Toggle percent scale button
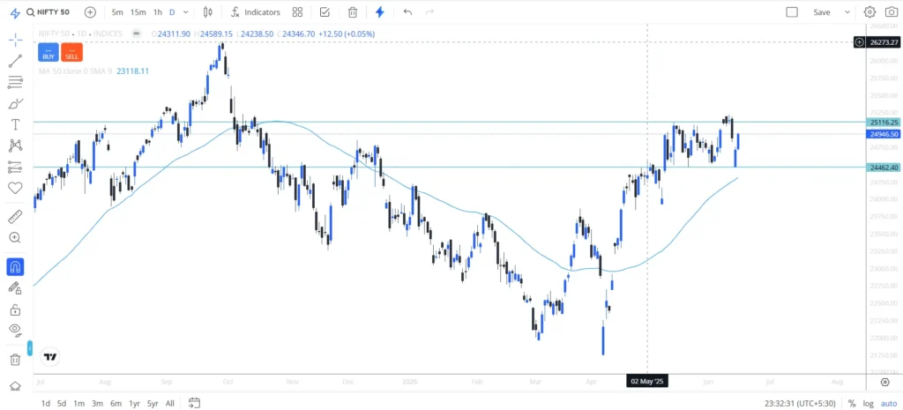The image size is (903, 410). [852, 403]
